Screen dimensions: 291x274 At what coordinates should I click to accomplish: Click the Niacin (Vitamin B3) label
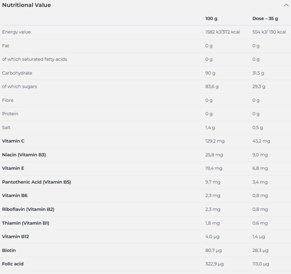(x=24, y=155)
